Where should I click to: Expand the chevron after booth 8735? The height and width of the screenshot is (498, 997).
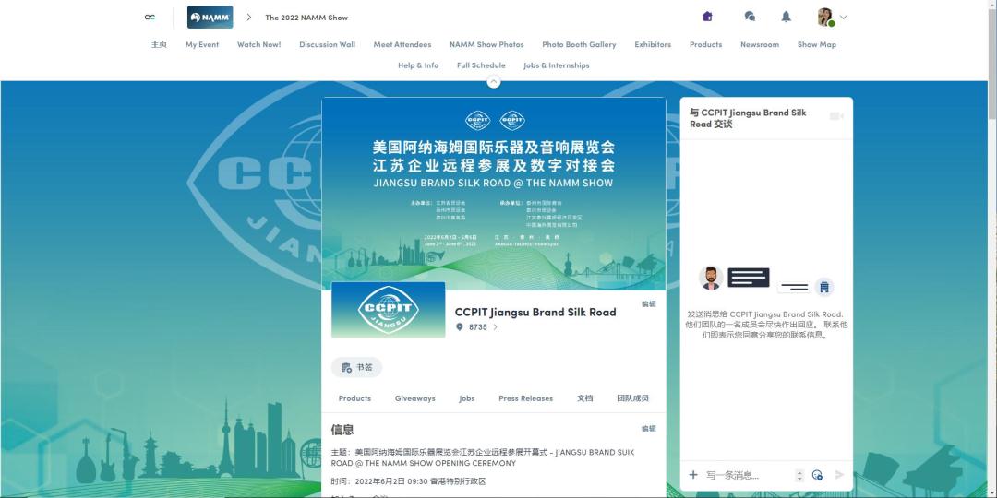[496, 327]
